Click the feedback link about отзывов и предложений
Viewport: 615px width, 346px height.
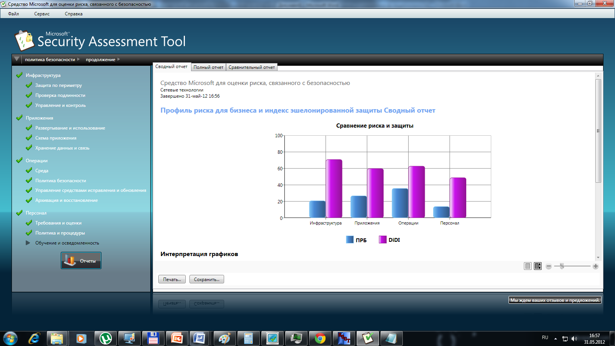pos(555,300)
